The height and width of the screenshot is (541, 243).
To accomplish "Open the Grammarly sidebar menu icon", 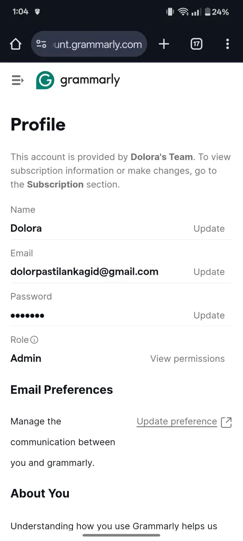I will pos(17,80).
